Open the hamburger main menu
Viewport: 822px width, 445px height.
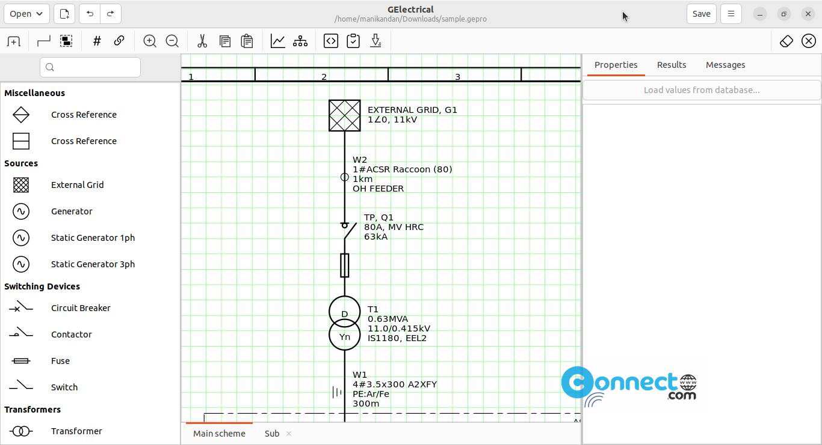(731, 14)
